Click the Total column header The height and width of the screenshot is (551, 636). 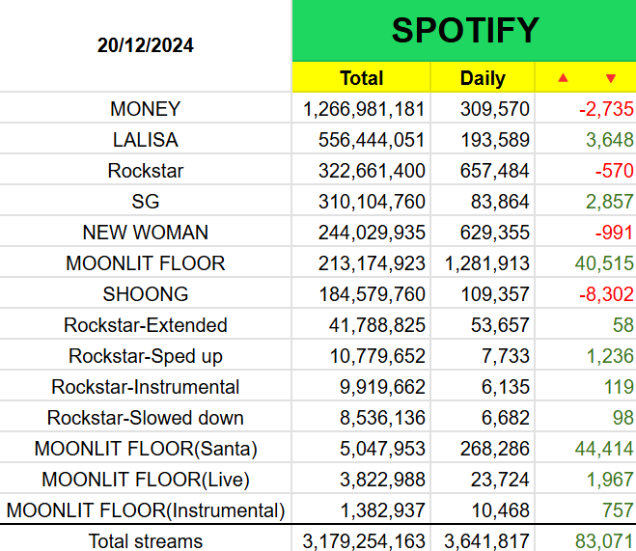(361, 77)
